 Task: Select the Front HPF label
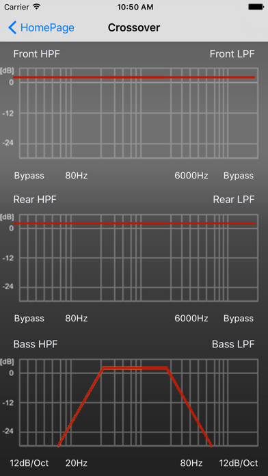coord(37,54)
